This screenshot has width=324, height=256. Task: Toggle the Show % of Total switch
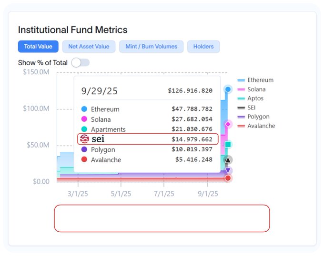(81, 63)
